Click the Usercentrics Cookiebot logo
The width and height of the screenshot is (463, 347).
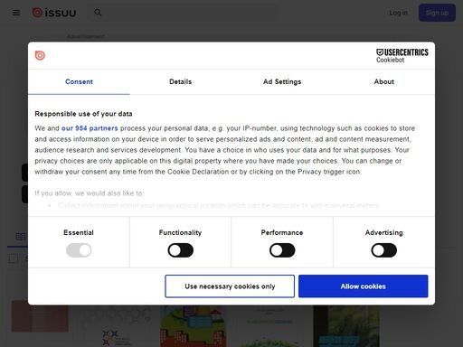coord(402,56)
